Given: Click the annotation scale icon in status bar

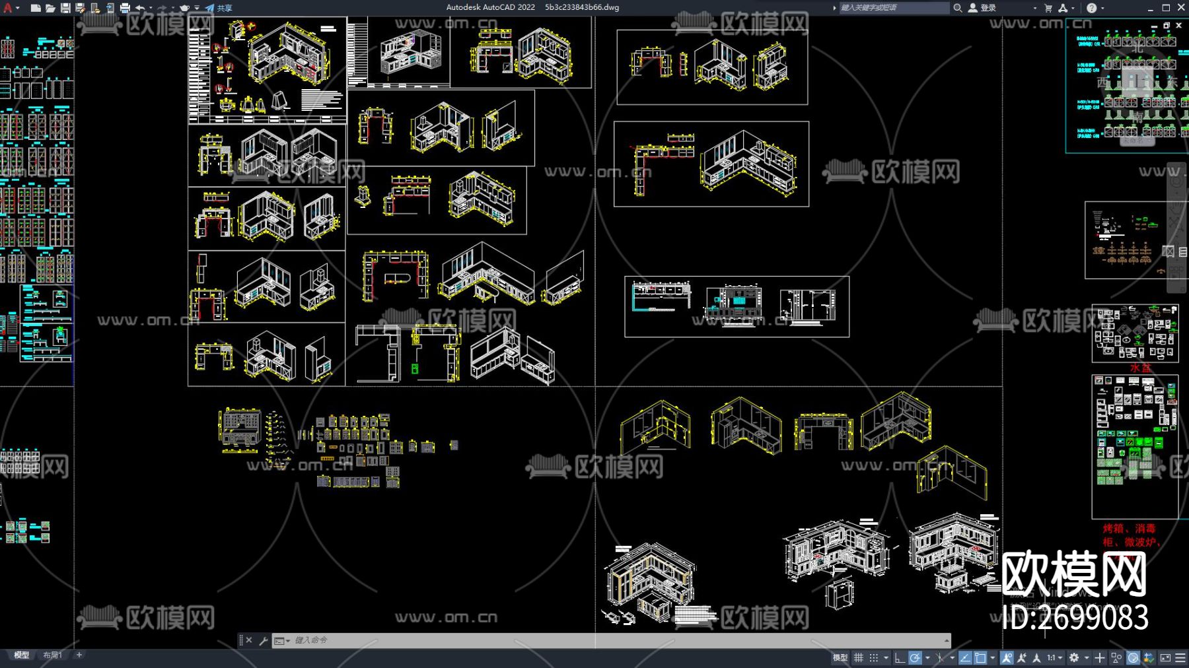Looking at the screenshot, I should (1037, 657).
